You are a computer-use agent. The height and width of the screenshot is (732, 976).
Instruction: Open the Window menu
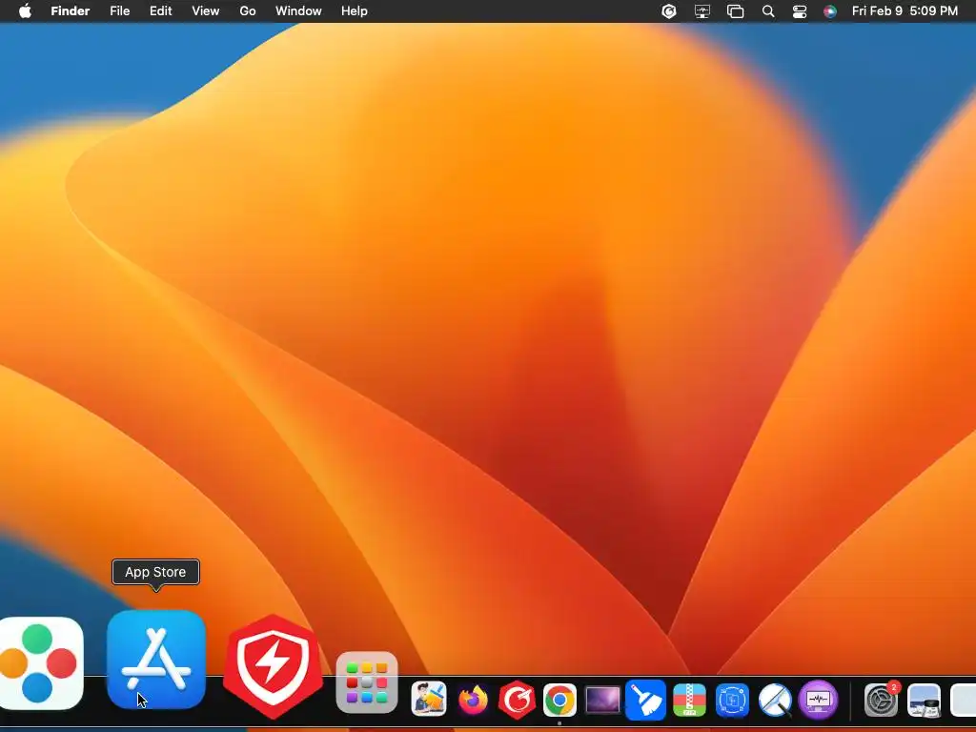pos(298,11)
